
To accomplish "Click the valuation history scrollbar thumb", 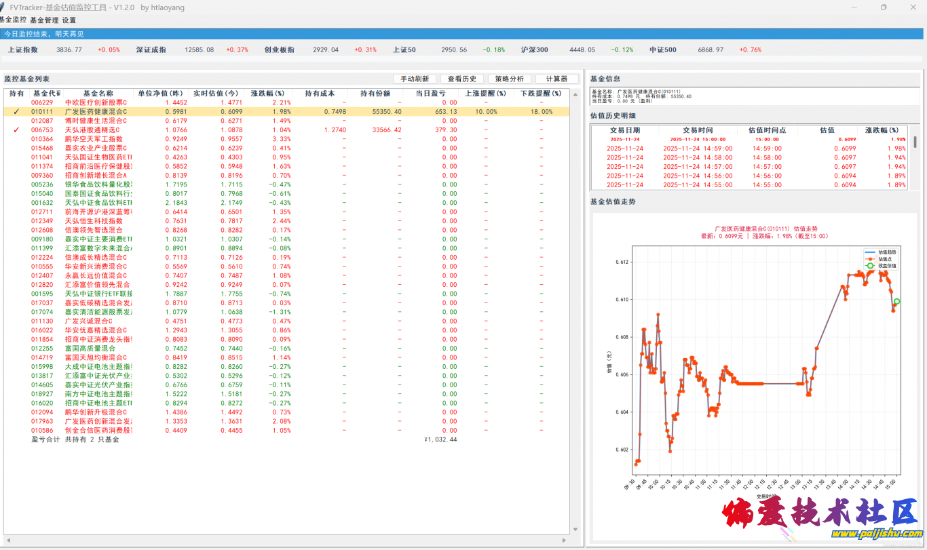I will (x=915, y=142).
